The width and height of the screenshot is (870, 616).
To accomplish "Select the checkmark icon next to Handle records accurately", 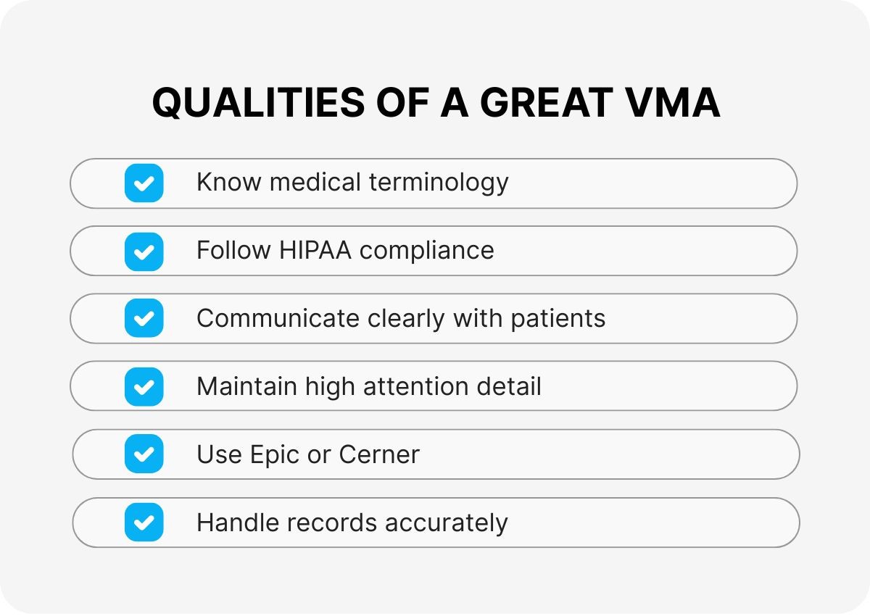I will [144, 523].
